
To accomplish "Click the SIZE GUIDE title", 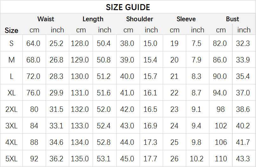I will [x=128, y=7].
